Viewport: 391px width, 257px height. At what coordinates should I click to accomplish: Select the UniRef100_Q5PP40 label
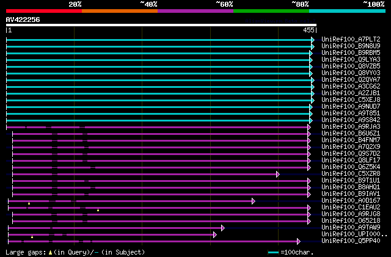click(351, 241)
